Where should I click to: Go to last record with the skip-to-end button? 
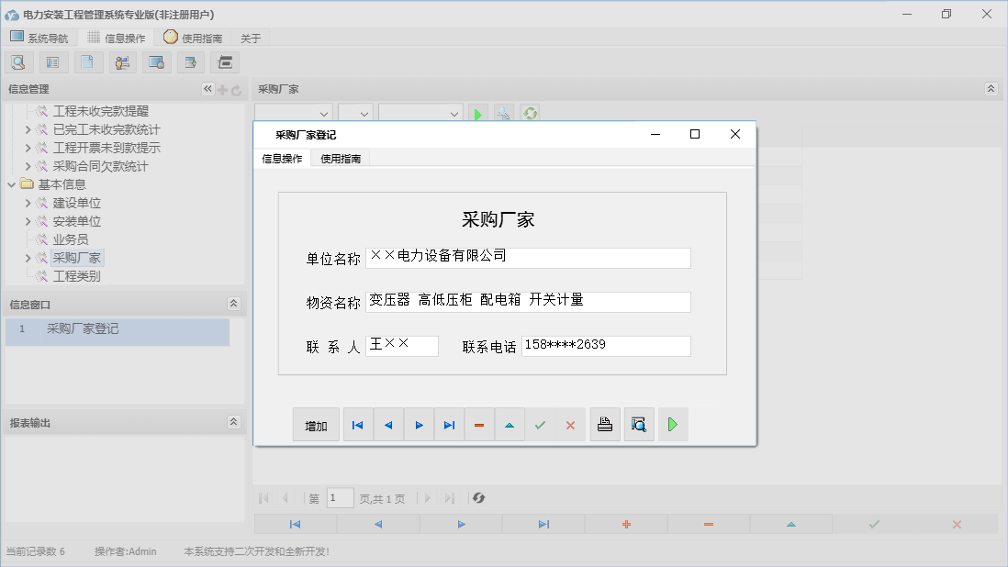(x=449, y=424)
